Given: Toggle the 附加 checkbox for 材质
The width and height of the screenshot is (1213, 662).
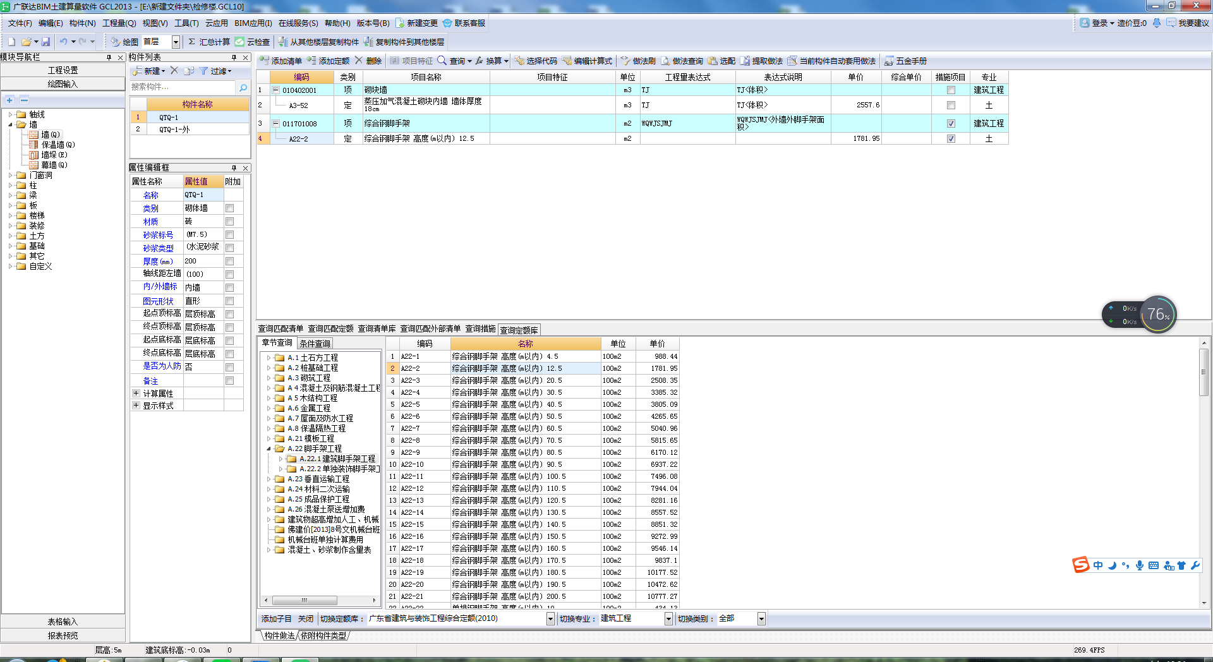Looking at the screenshot, I should [230, 221].
